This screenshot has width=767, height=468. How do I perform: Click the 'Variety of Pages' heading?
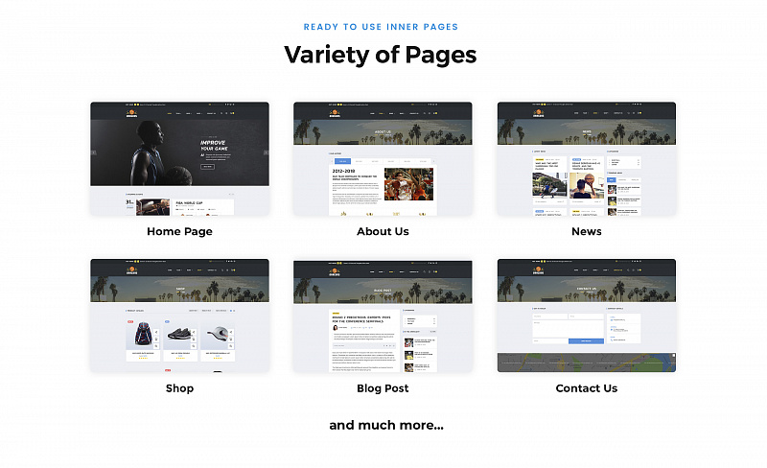[x=381, y=55]
